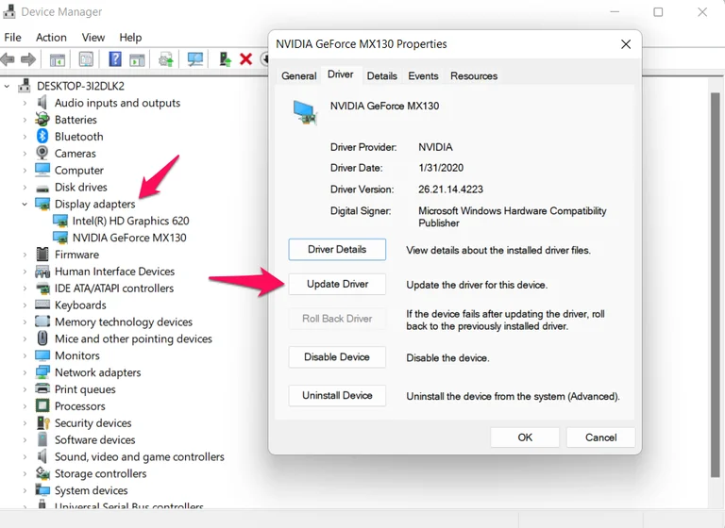Click the Update Driver button
Image resolution: width=725 pixels, height=528 pixels.
[337, 284]
